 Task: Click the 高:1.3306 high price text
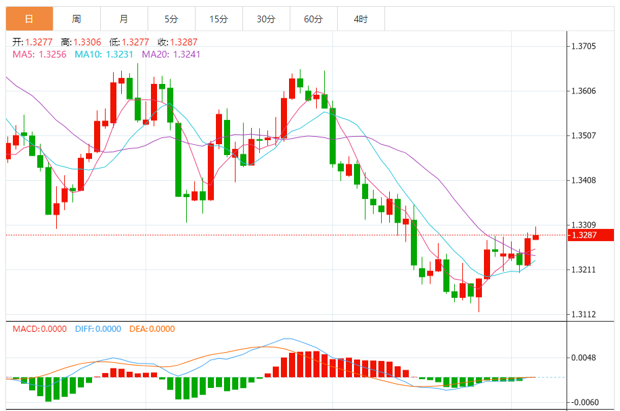click(x=81, y=42)
